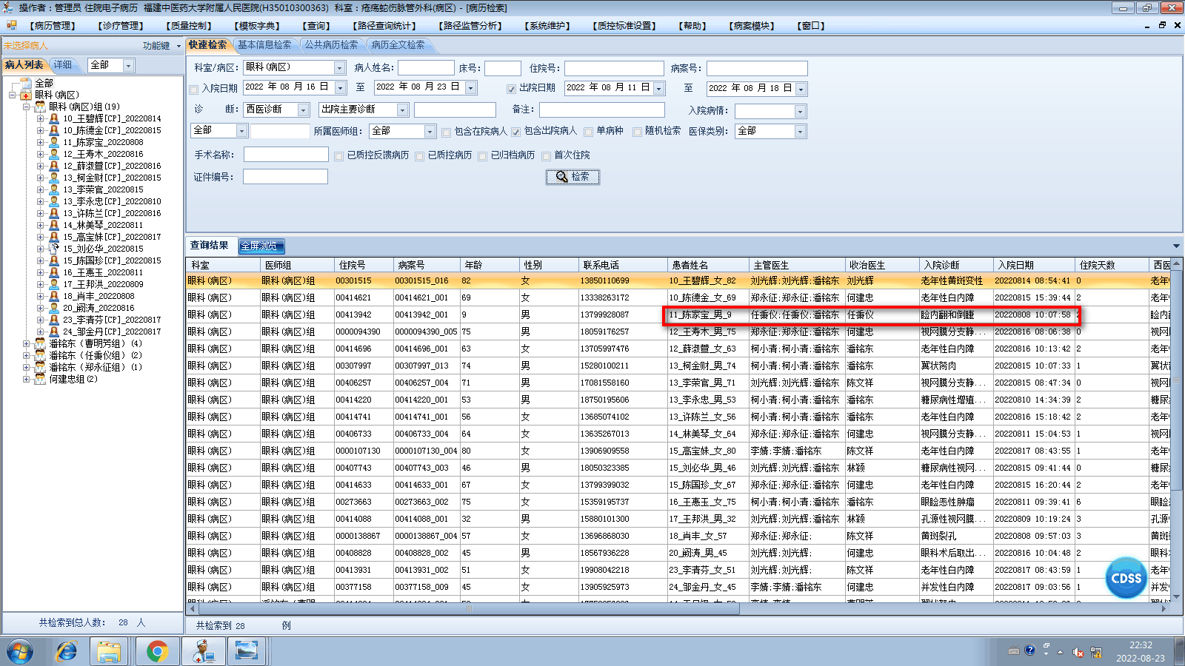Image resolution: width=1185 pixels, height=666 pixels.
Task: Click the patient icon beside 11_陈家宝_20220808
Action: (54, 142)
